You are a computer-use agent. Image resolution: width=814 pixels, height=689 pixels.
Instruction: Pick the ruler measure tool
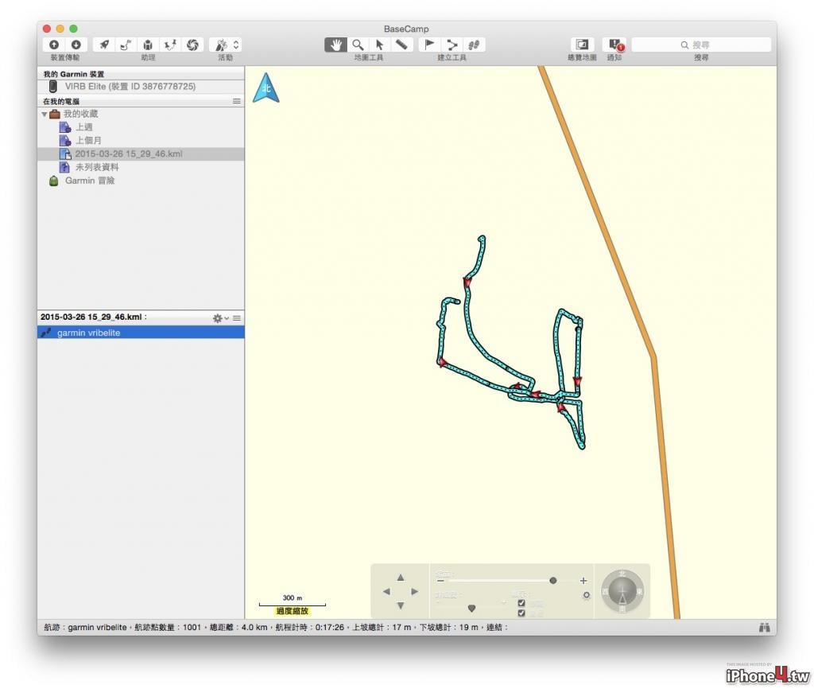pos(401,45)
